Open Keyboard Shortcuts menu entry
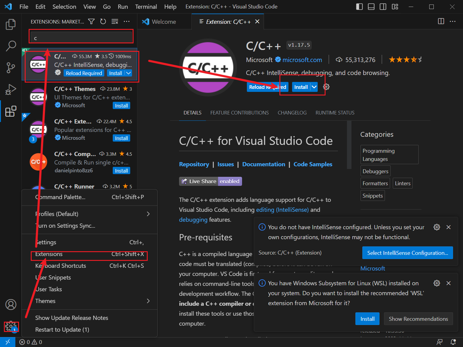 pos(90,266)
